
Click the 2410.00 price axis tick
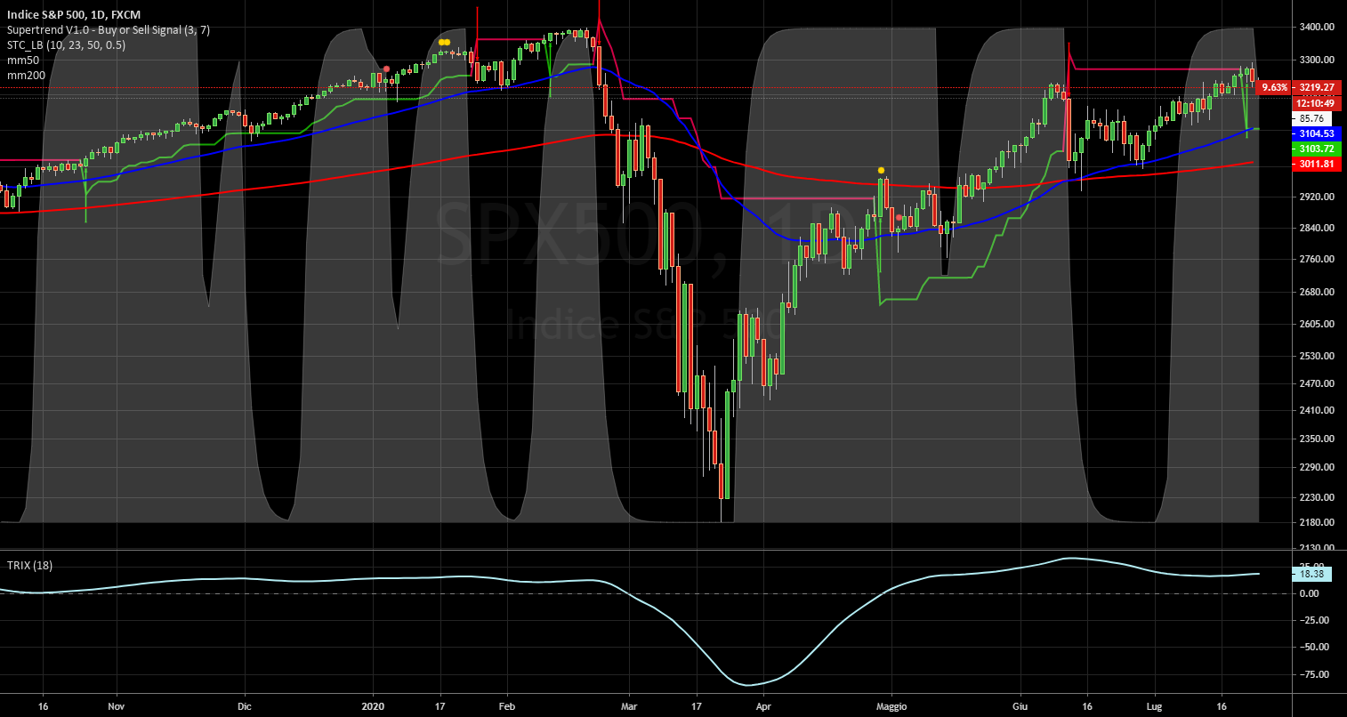coord(1316,410)
